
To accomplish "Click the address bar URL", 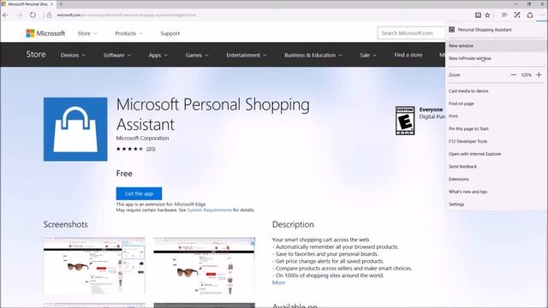I will [x=126, y=15].
